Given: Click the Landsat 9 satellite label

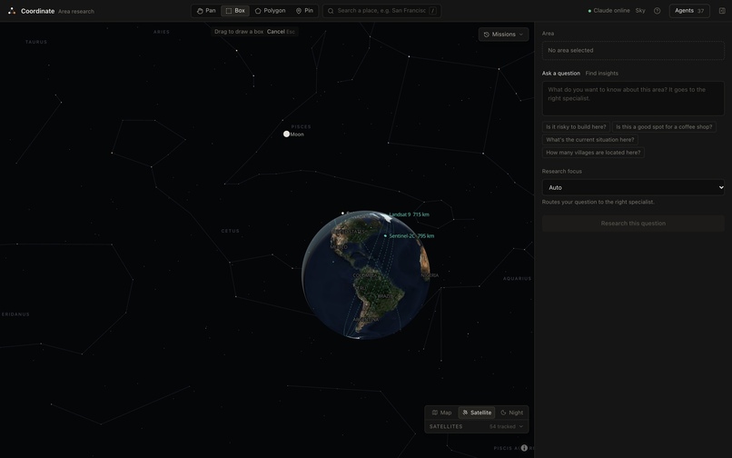Looking at the screenshot, I should (x=409, y=214).
